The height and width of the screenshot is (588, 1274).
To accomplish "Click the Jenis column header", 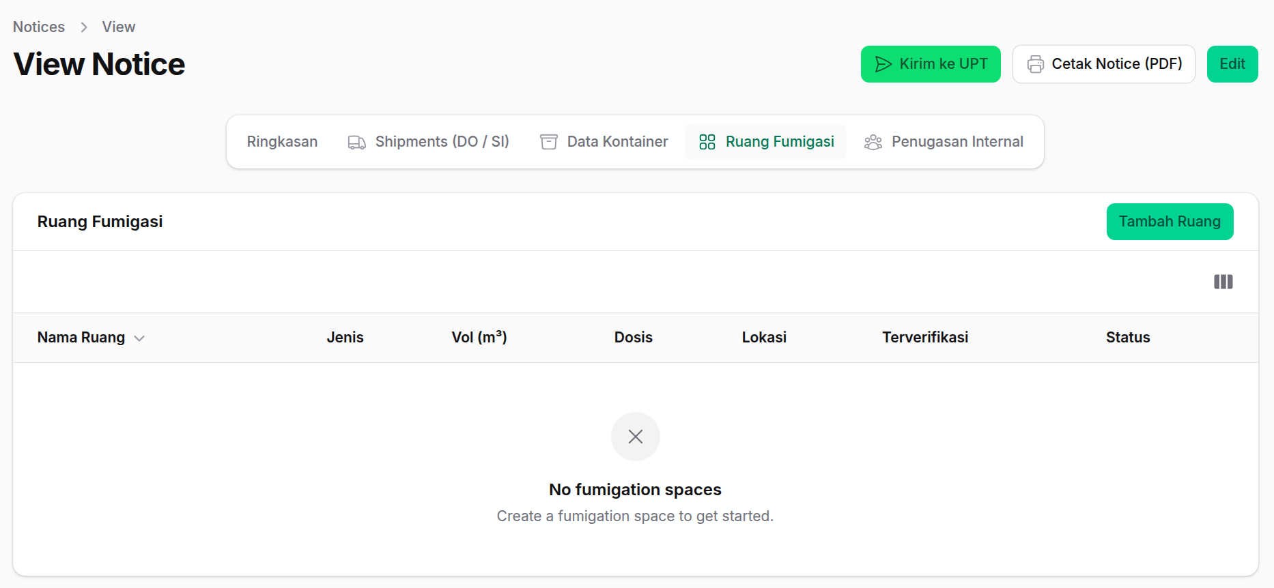I will (x=345, y=338).
